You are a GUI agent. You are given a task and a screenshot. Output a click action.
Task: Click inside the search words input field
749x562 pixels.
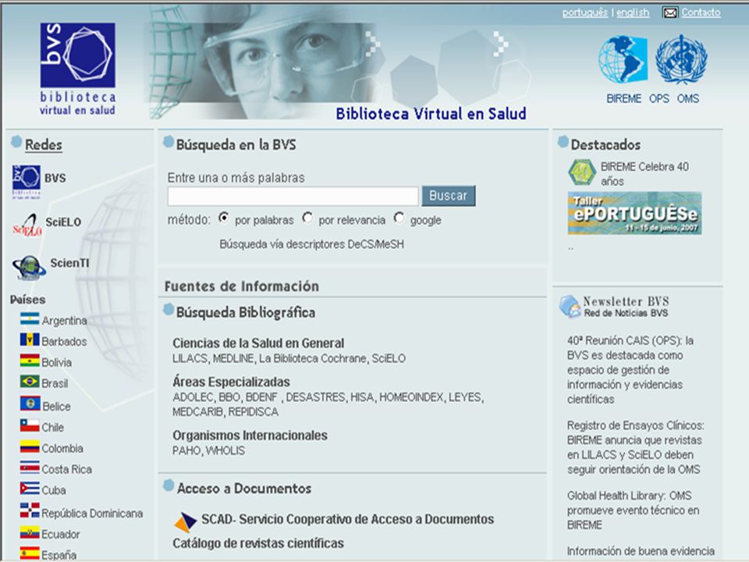click(x=293, y=197)
